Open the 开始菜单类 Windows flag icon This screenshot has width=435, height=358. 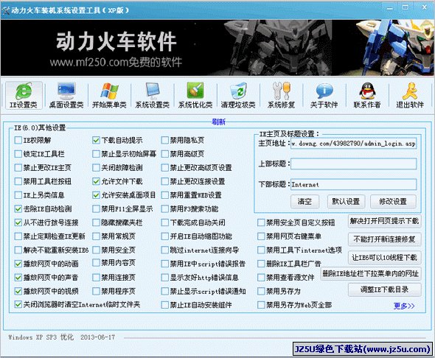click(109, 95)
